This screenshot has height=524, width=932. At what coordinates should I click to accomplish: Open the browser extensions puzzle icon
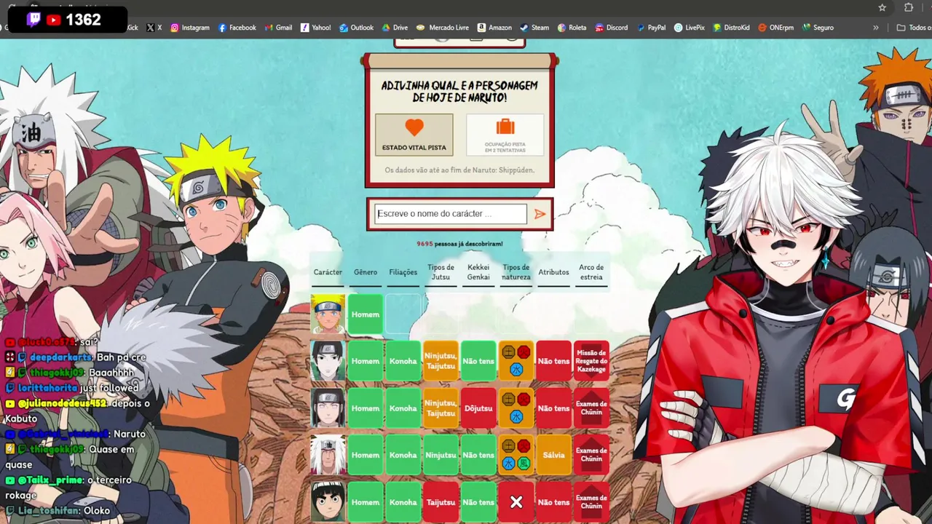coord(909,7)
